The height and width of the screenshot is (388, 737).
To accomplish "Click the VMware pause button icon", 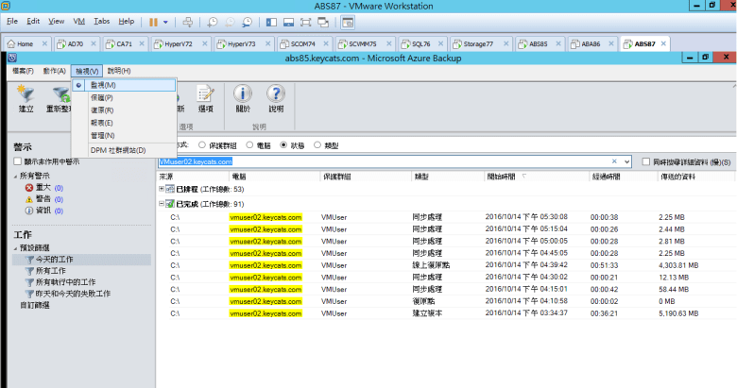I will click(x=153, y=21).
